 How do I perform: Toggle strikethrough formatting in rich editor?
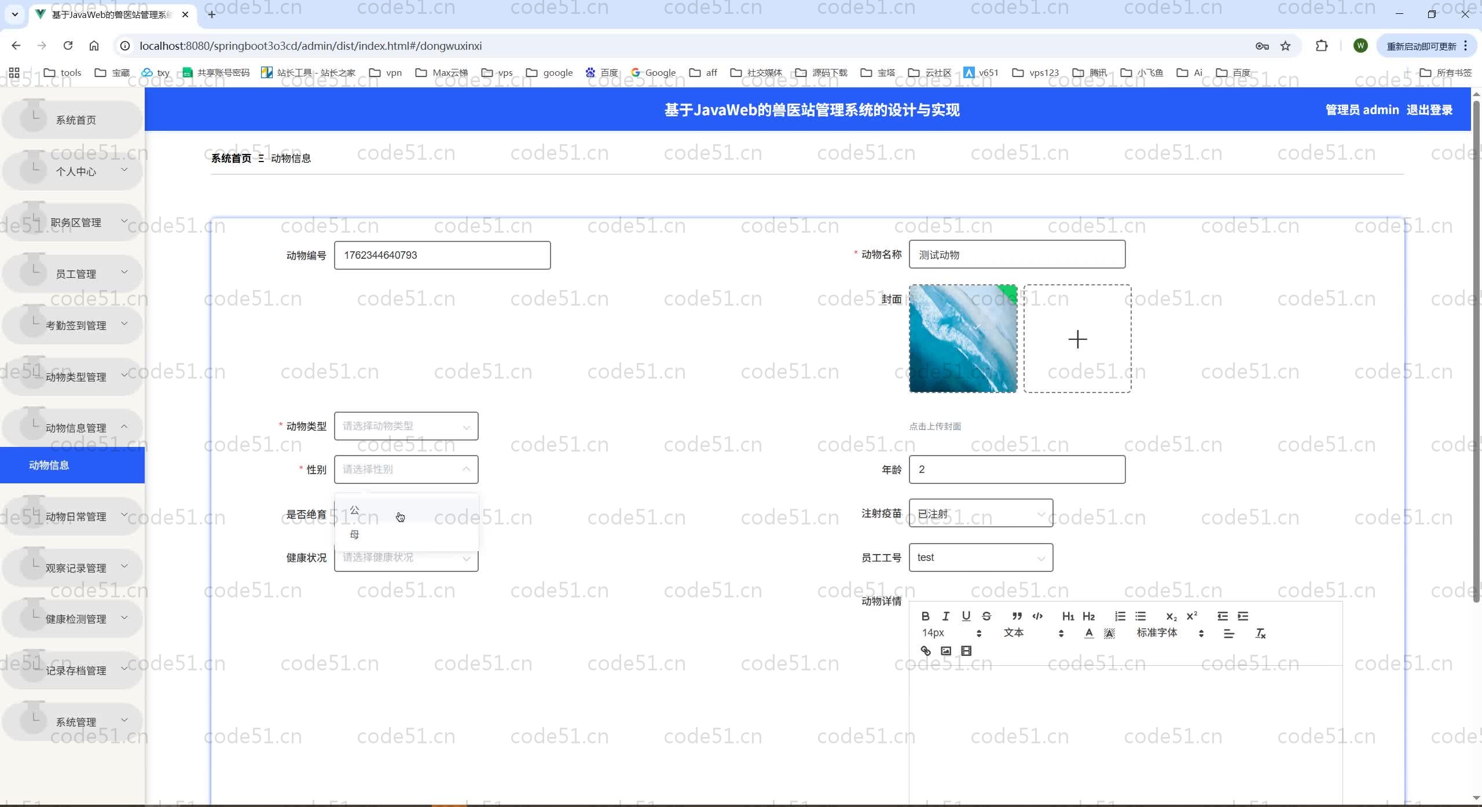(x=986, y=616)
